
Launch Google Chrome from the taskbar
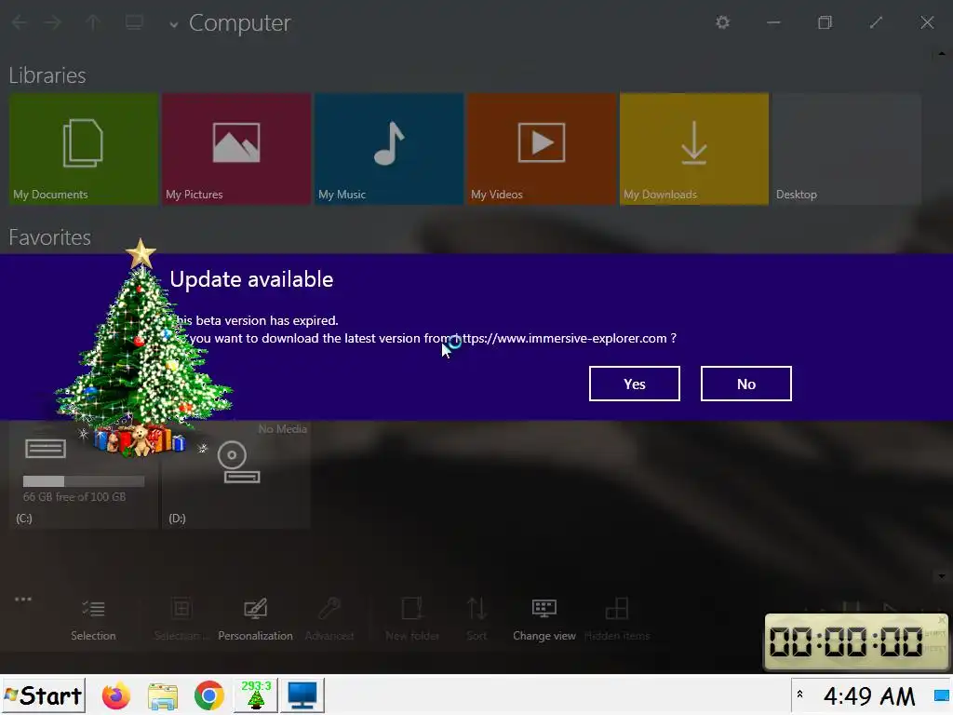tap(209, 695)
